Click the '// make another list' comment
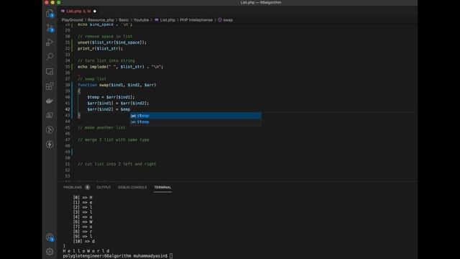This screenshot has height=259, width=460. [x=101, y=128]
